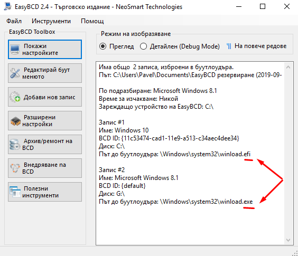Open Внедряване на BCD button label
Screen dimensions: 298x256
[x=44, y=168]
